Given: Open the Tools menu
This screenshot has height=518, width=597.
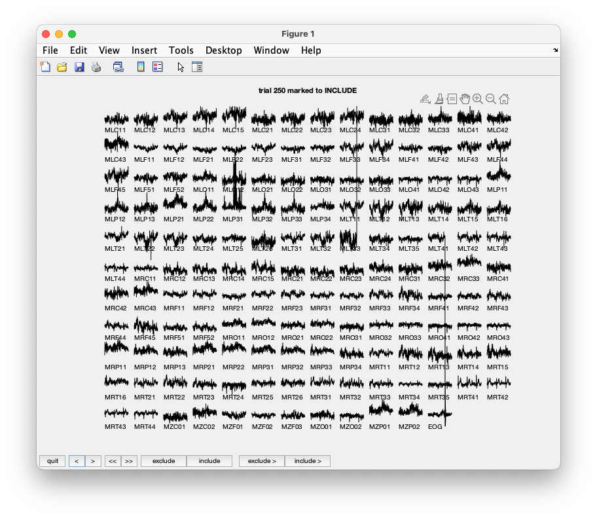Looking at the screenshot, I should [x=181, y=50].
